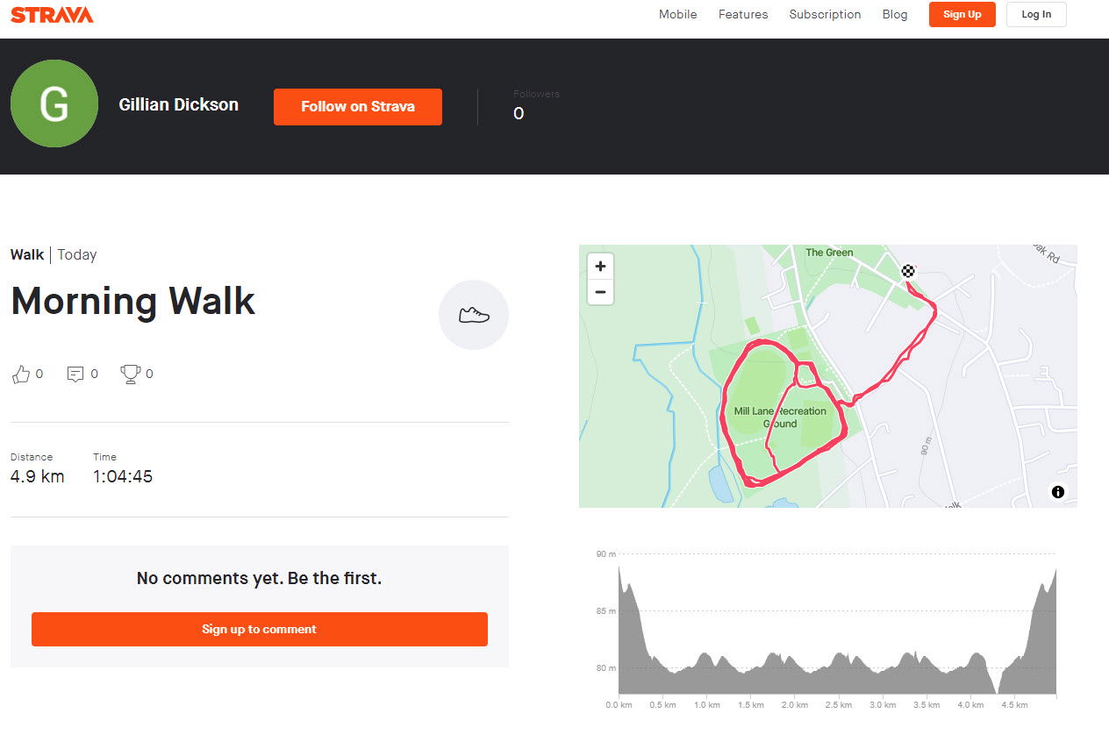Open the Features menu item
Screen dimensions: 1109x742
pos(743,14)
